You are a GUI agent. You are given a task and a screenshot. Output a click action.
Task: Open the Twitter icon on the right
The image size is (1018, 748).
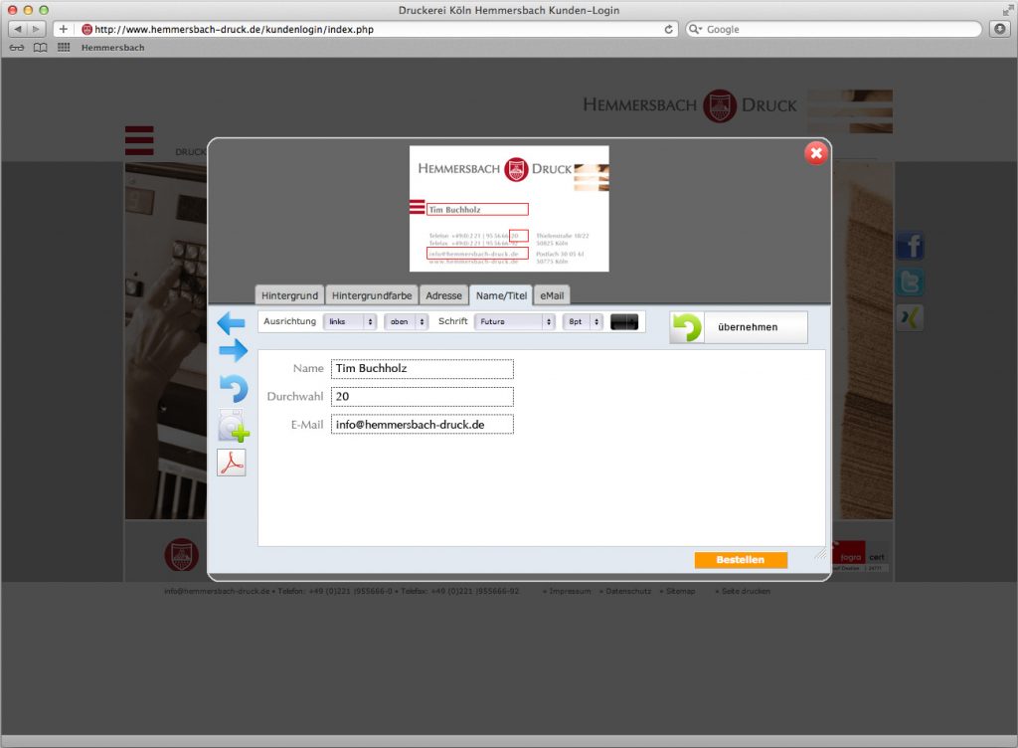(x=910, y=282)
